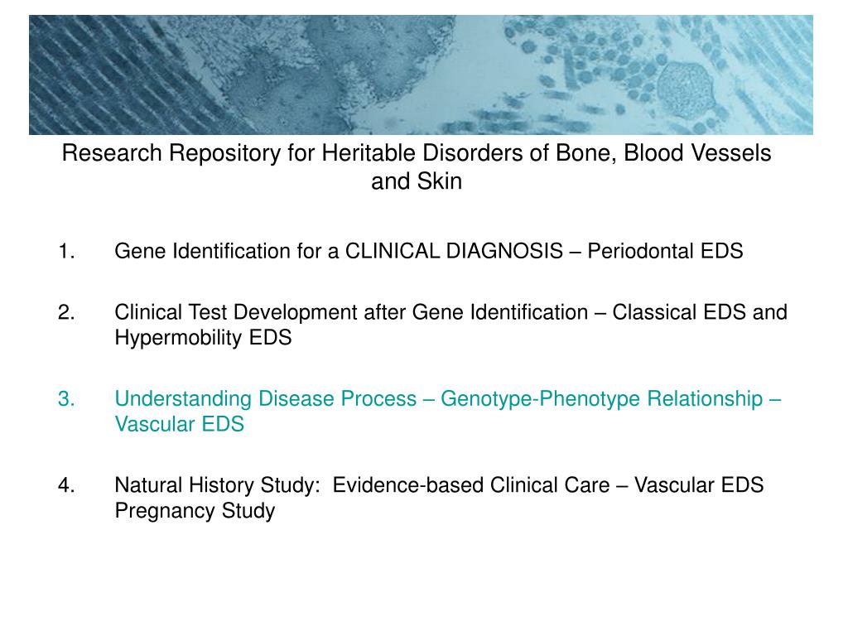The width and height of the screenshot is (848, 636).
Task: Click Pregnancy Study text in item 4
Action: tap(195, 510)
